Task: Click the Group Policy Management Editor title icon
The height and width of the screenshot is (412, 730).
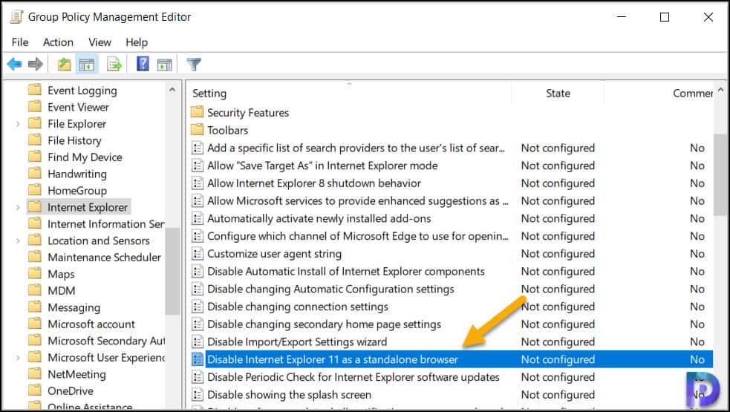Action: [16, 17]
